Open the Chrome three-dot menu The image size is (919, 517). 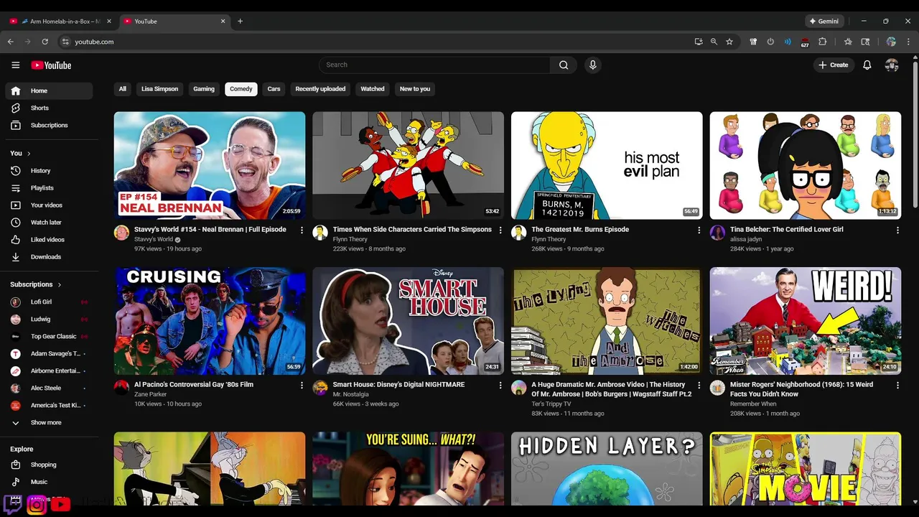point(909,42)
